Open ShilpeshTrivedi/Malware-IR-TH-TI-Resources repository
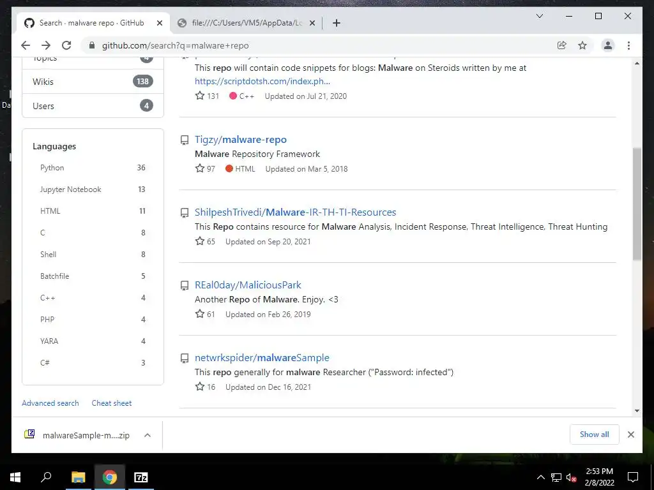 pyautogui.click(x=295, y=212)
